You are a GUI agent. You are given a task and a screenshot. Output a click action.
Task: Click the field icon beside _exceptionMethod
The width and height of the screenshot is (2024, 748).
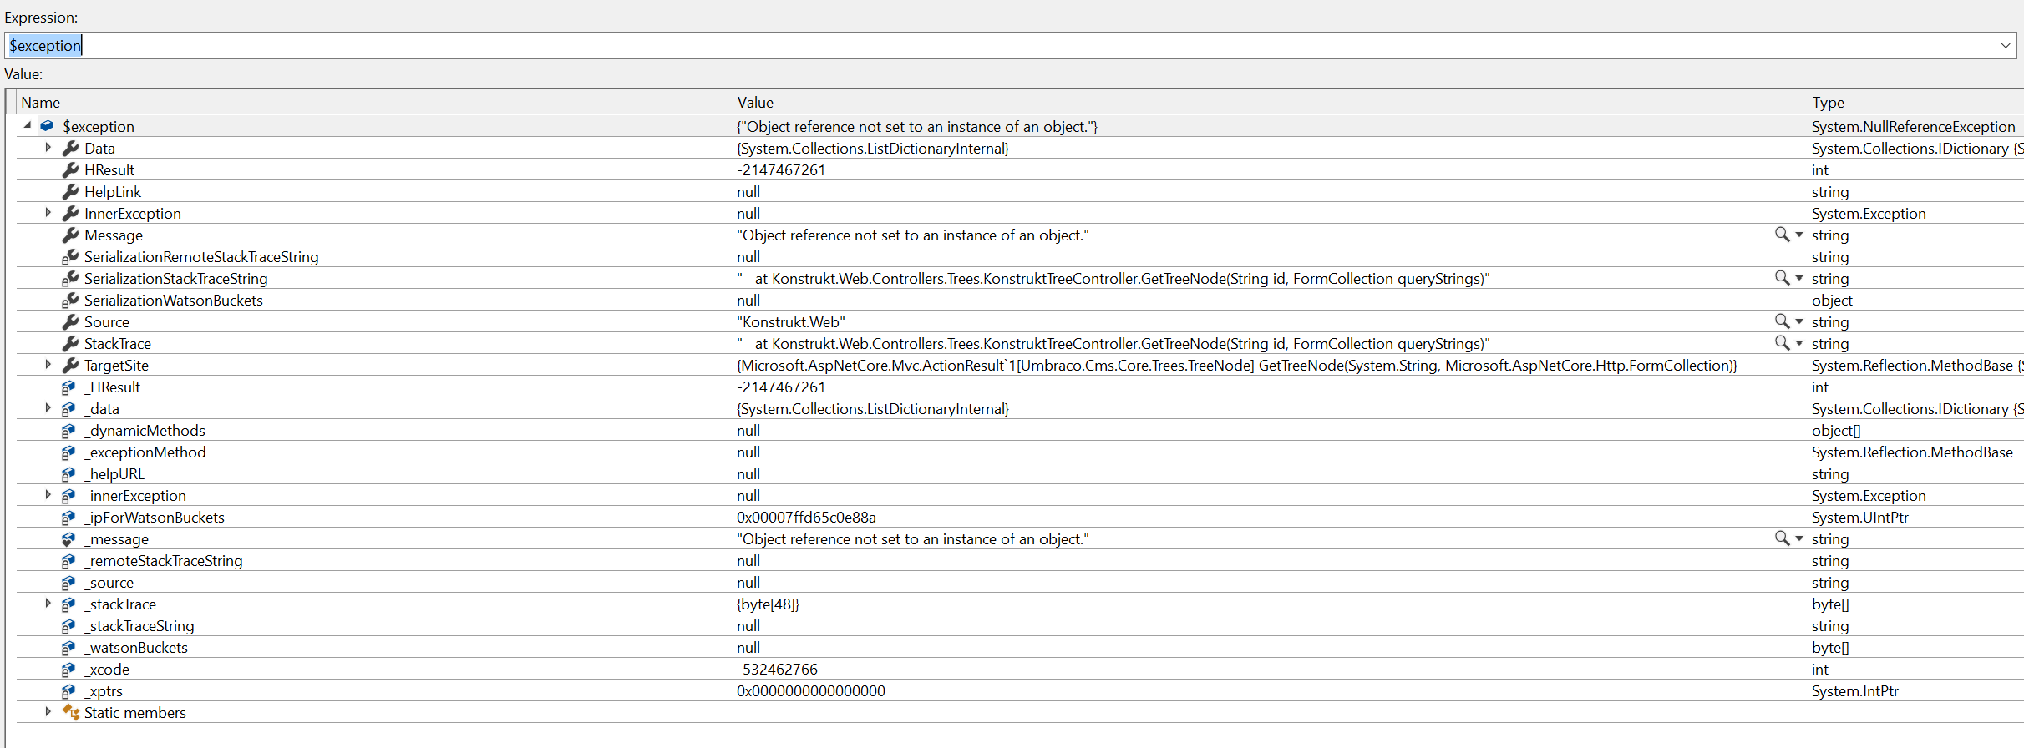click(x=69, y=452)
